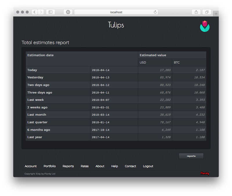Click the Tulips flower logo icon
The width and height of the screenshot is (232, 196).
pyautogui.click(x=205, y=26)
